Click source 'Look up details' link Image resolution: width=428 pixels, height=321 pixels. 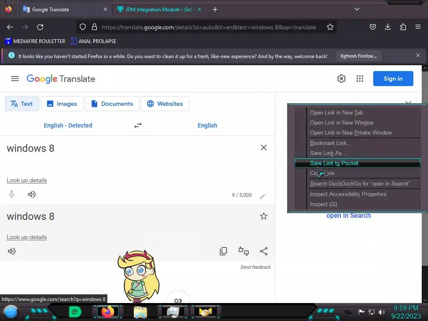(x=27, y=181)
